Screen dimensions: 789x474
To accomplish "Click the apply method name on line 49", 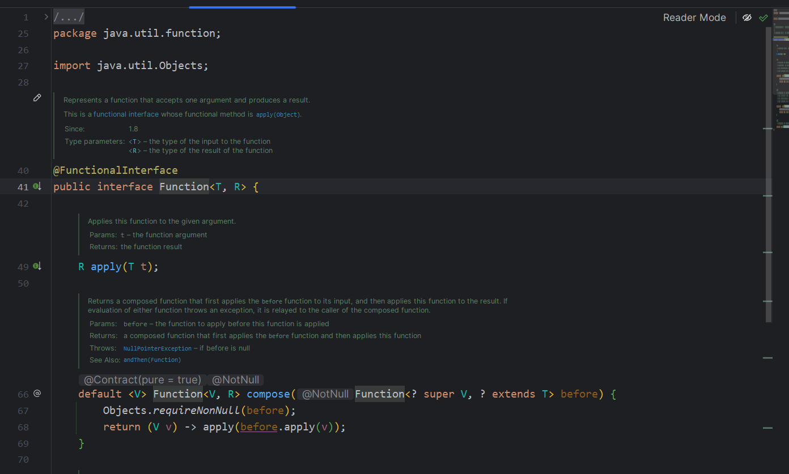I will [x=106, y=267].
